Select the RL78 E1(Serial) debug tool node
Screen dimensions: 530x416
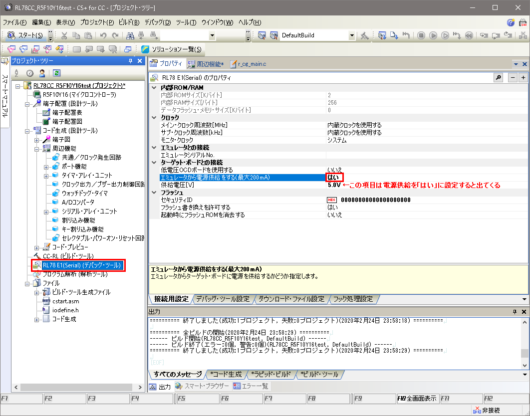81,265
